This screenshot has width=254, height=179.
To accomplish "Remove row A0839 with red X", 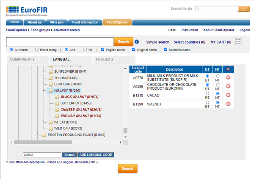I will (228, 86).
